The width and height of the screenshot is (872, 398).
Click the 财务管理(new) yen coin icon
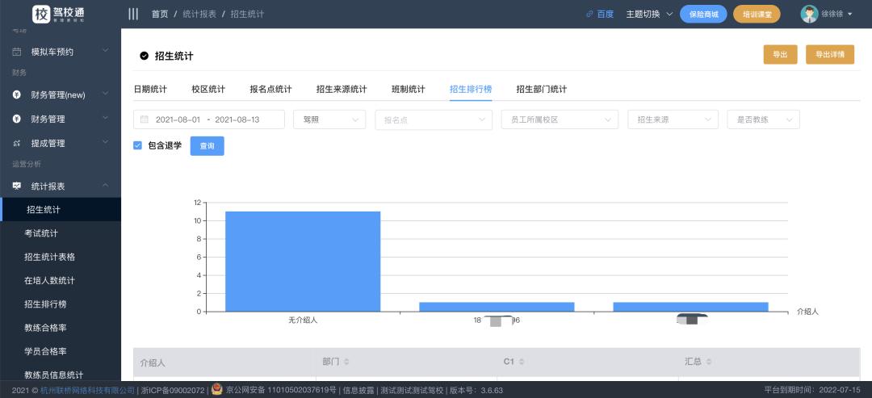click(17, 95)
